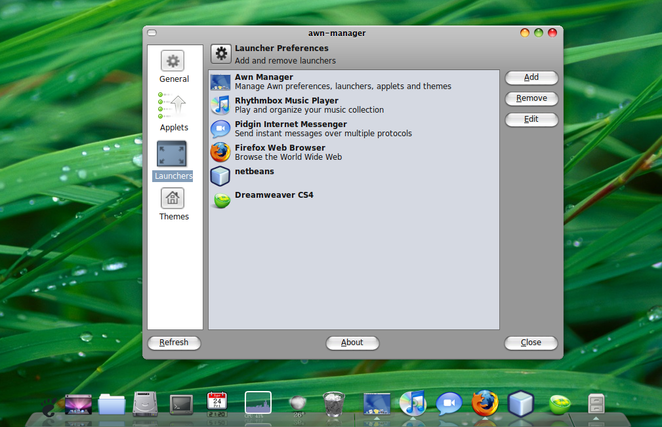Click the Launcher Preferences gear icon
This screenshot has height=427, width=662.
pos(221,54)
